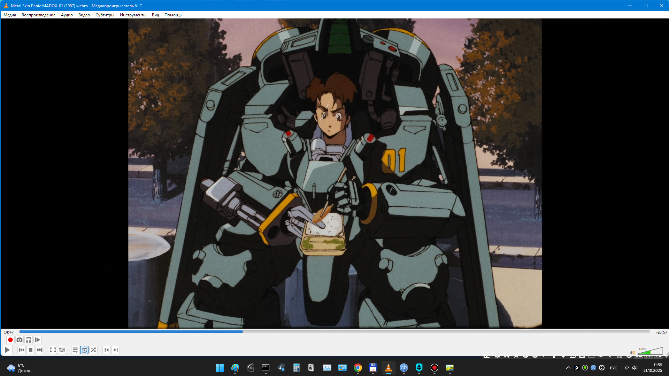Stop playback with square stop button

[31, 350]
